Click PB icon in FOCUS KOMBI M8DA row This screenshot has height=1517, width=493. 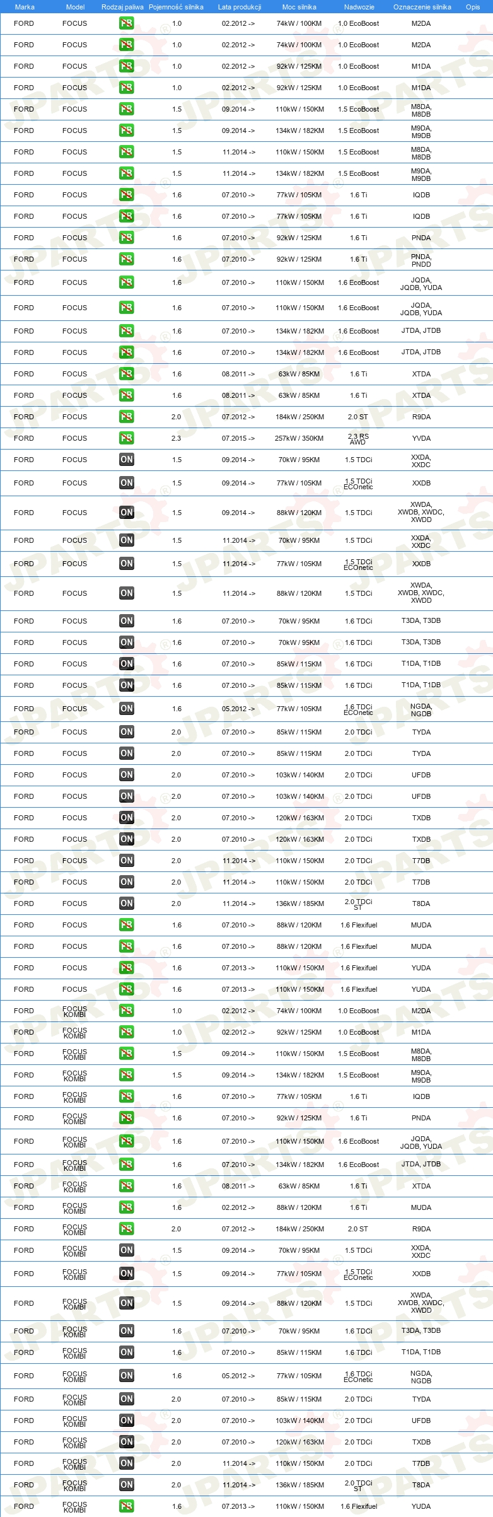[x=126, y=1054]
